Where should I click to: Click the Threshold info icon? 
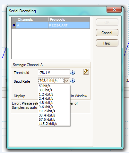point(73,73)
